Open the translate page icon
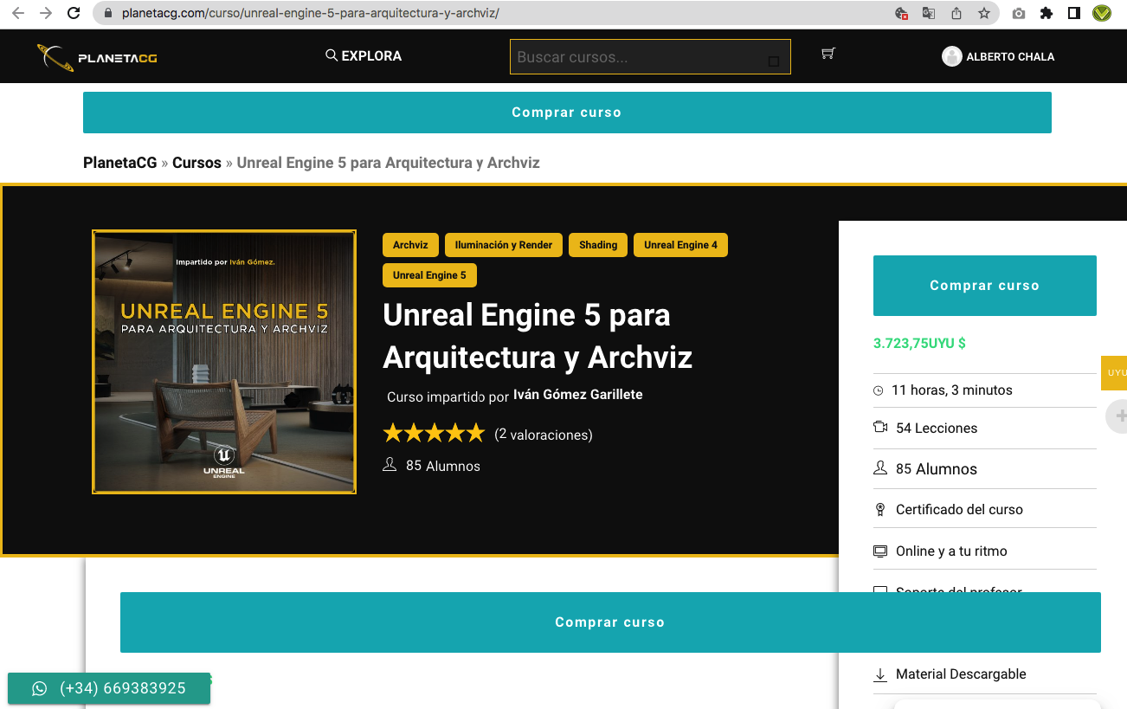 coord(929,14)
